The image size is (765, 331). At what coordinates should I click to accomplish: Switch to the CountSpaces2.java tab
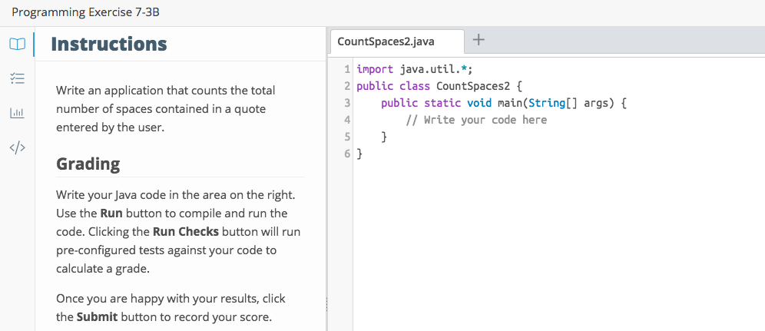tap(397, 41)
